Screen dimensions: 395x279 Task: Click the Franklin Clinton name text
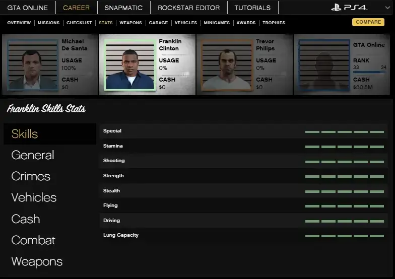tap(170, 45)
